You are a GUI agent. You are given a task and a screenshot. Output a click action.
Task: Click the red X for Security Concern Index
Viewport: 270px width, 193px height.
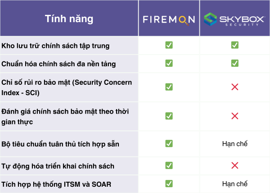click(234, 87)
